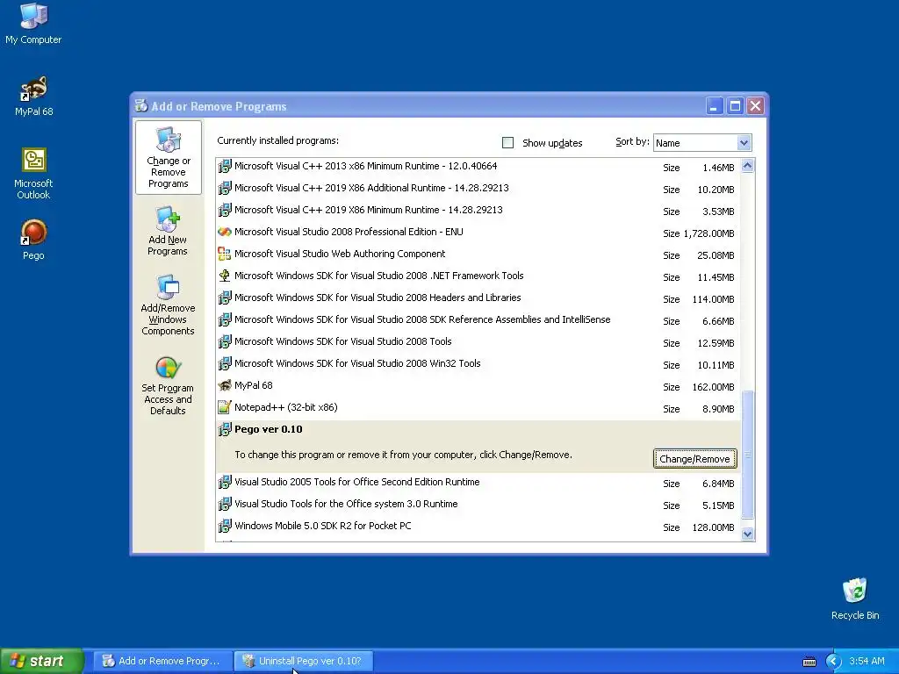Select Notepad++ (32-bit x86) row text
This screenshot has height=674, width=899.
coord(285,407)
